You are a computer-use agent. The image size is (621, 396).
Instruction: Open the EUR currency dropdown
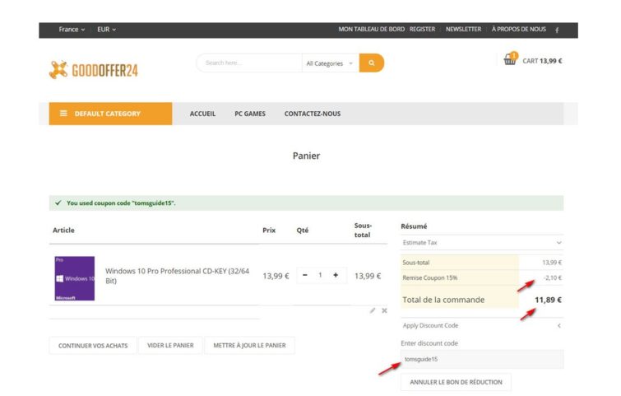(107, 30)
